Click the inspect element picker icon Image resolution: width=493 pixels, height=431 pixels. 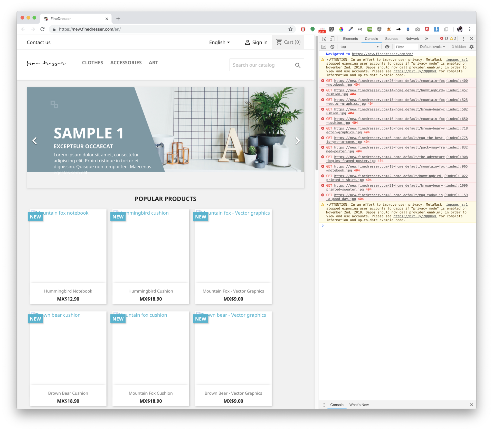324,39
